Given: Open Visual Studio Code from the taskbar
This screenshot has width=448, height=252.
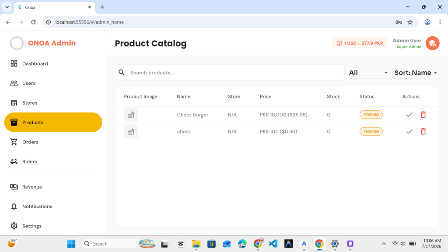Looking at the screenshot, I should coord(273,244).
